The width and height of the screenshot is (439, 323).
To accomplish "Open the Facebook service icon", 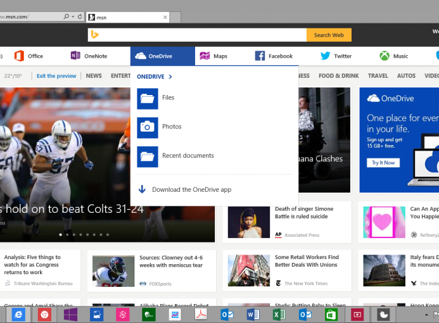I will point(260,56).
